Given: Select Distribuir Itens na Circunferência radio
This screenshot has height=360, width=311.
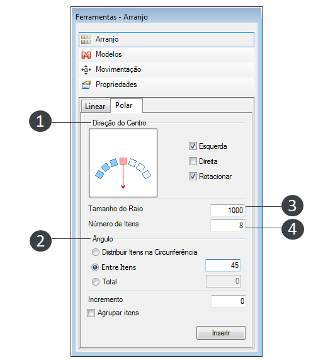Looking at the screenshot, I should (96, 252).
